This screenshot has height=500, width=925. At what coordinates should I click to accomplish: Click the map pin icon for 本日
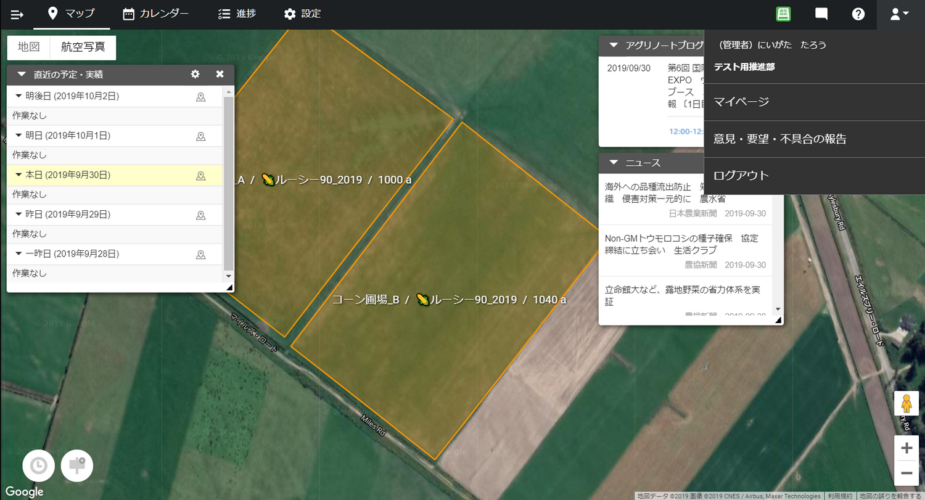(x=200, y=176)
